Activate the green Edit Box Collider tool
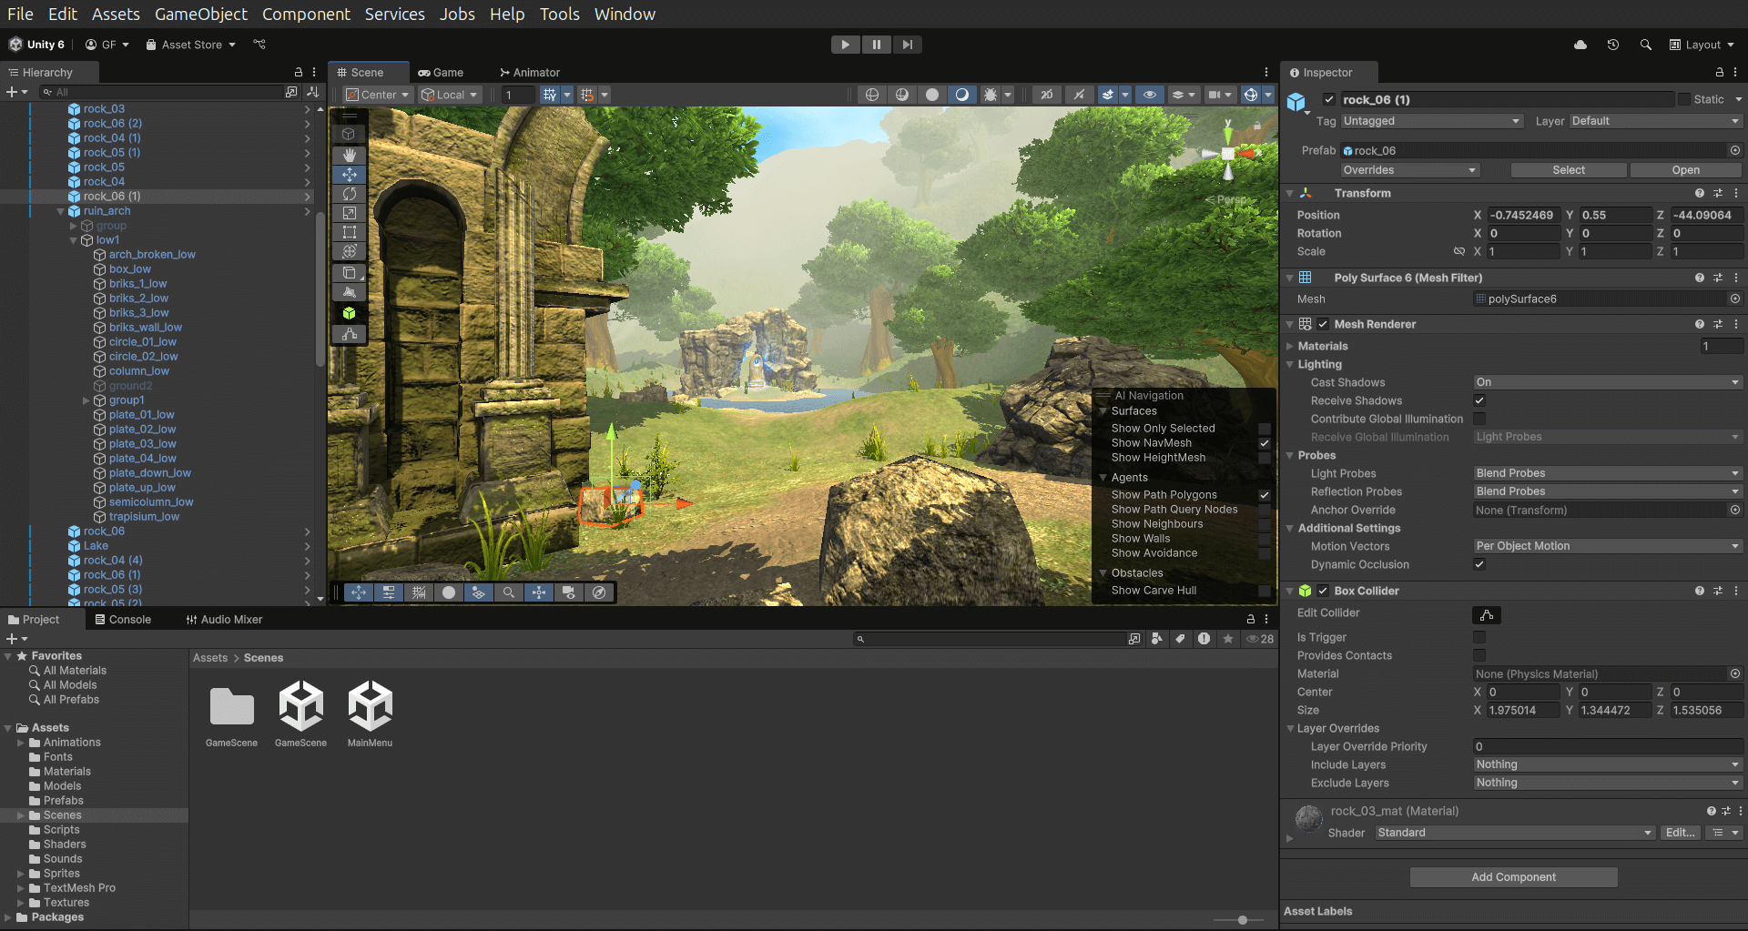Image resolution: width=1748 pixels, height=931 pixels. click(349, 313)
